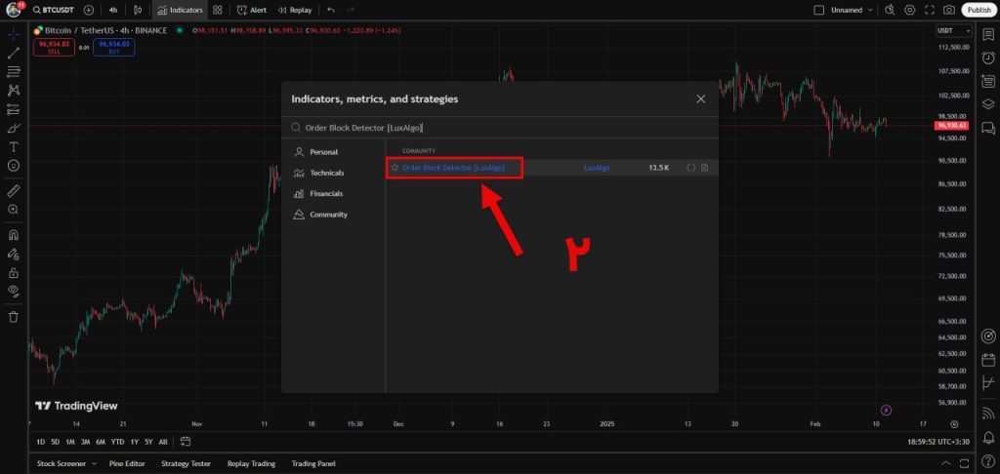This screenshot has height=474, width=1000.
Task: Remove objects with the trash icon
Action: click(x=14, y=317)
